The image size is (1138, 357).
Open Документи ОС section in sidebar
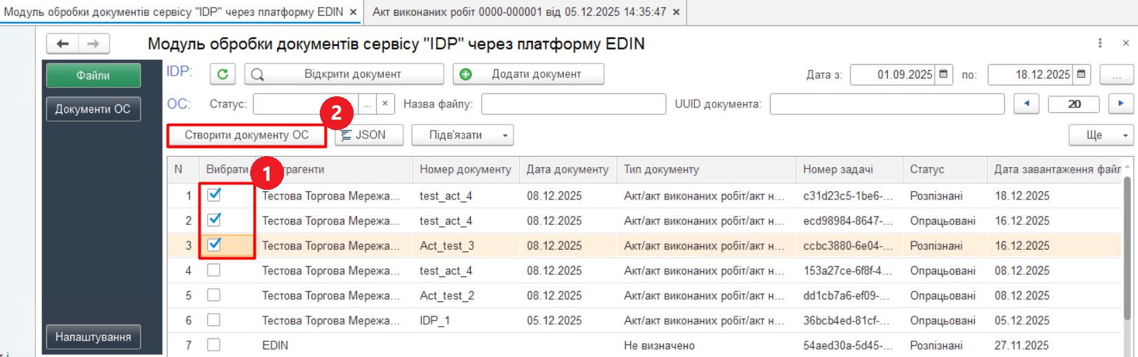[93, 109]
